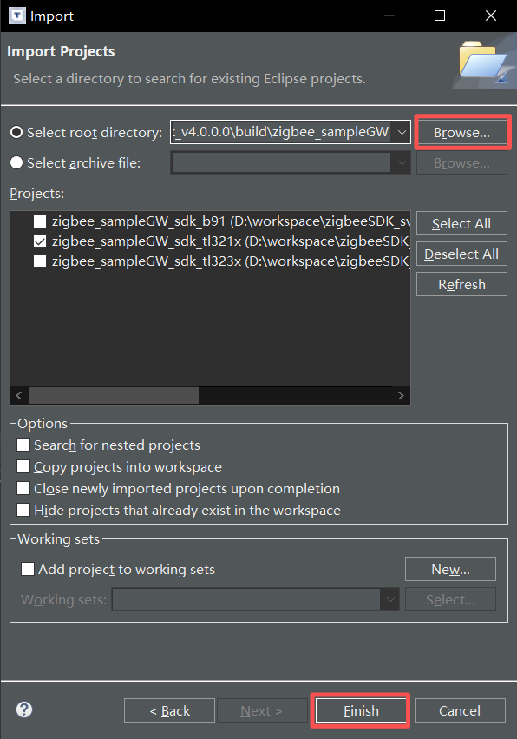
Task: Click the horizontal scrollbar thumb in Projects list
Action: (x=114, y=395)
